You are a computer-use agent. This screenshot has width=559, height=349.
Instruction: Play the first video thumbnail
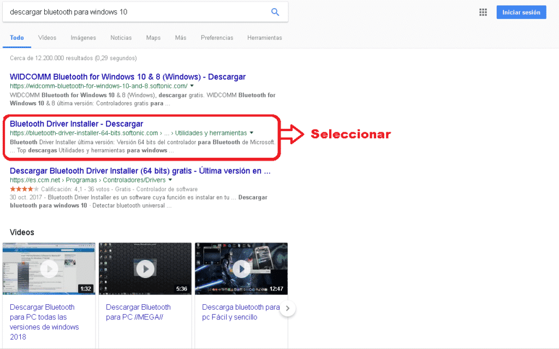pyautogui.click(x=49, y=268)
